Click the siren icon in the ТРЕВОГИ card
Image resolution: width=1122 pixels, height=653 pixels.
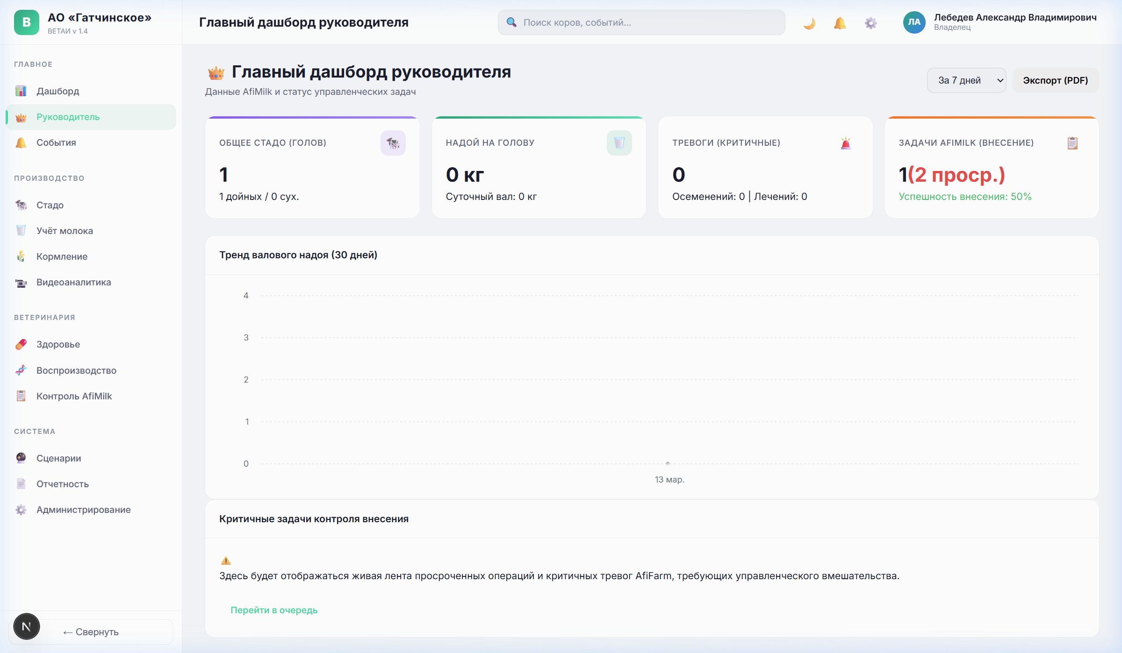(846, 143)
